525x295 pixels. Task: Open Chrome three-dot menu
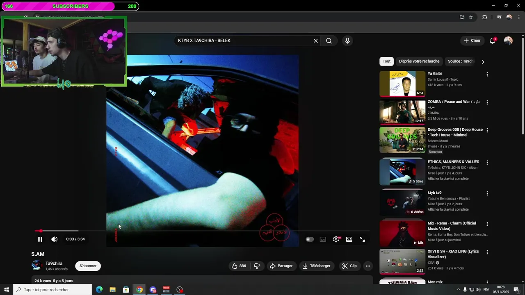[x=519, y=17]
